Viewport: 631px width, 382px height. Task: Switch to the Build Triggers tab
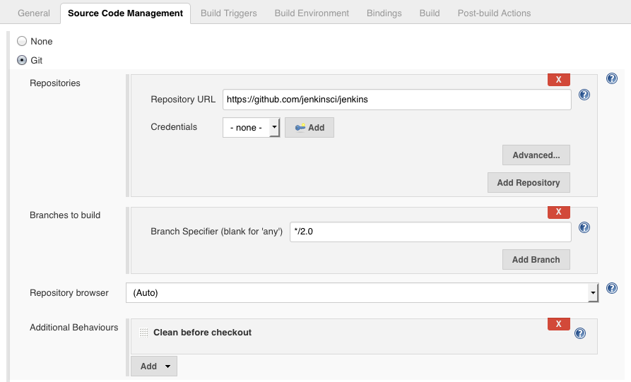228,13
